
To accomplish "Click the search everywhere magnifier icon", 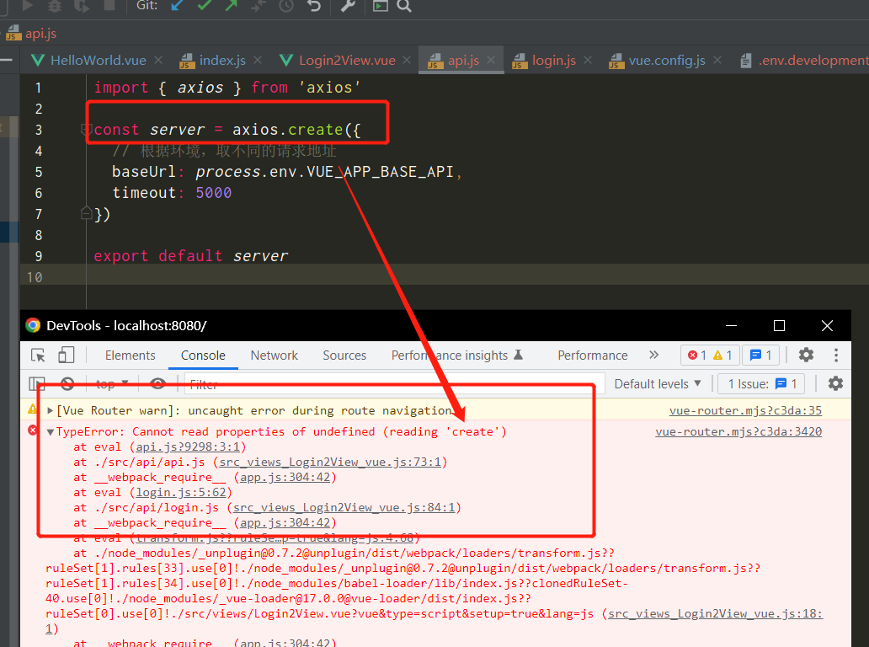I will [404, 6].
